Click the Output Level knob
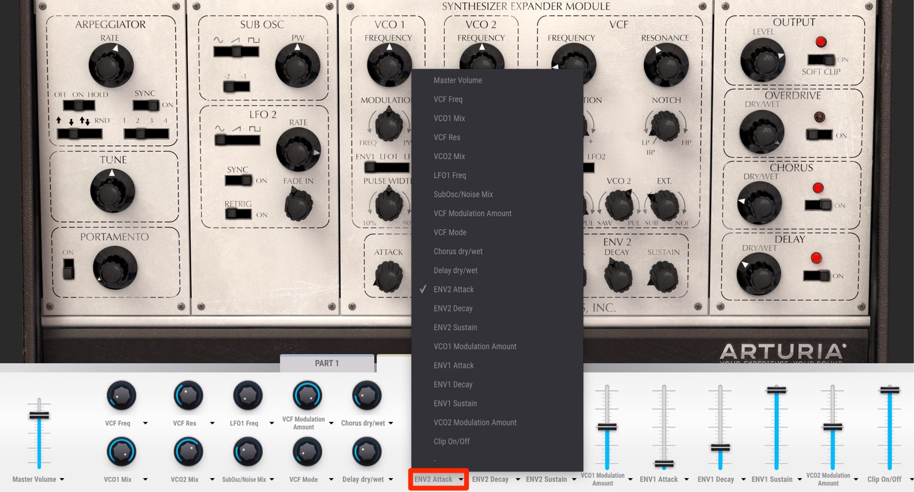Screen dimensions: 914x492 point(763,60)
